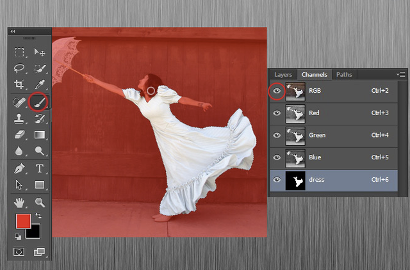
Task: Choose the Eyedropper tool
Action: (x=39, y=84)
